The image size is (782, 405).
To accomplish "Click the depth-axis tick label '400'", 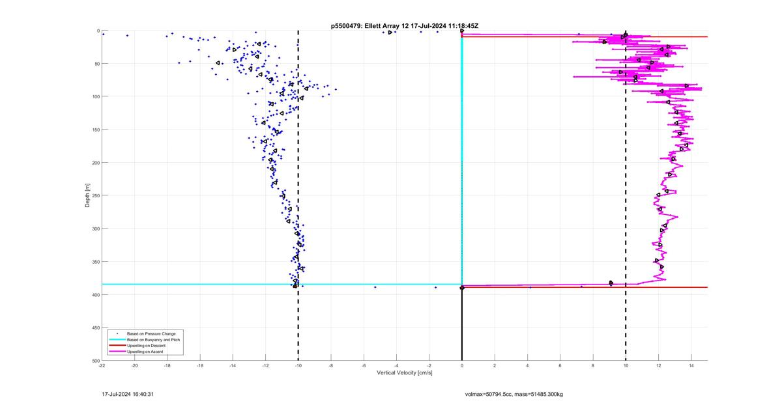I will [x=95, y=294].
